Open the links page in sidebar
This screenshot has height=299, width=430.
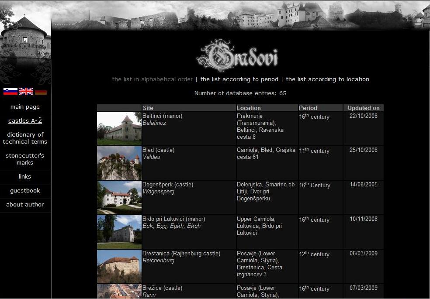click(25, 177)
